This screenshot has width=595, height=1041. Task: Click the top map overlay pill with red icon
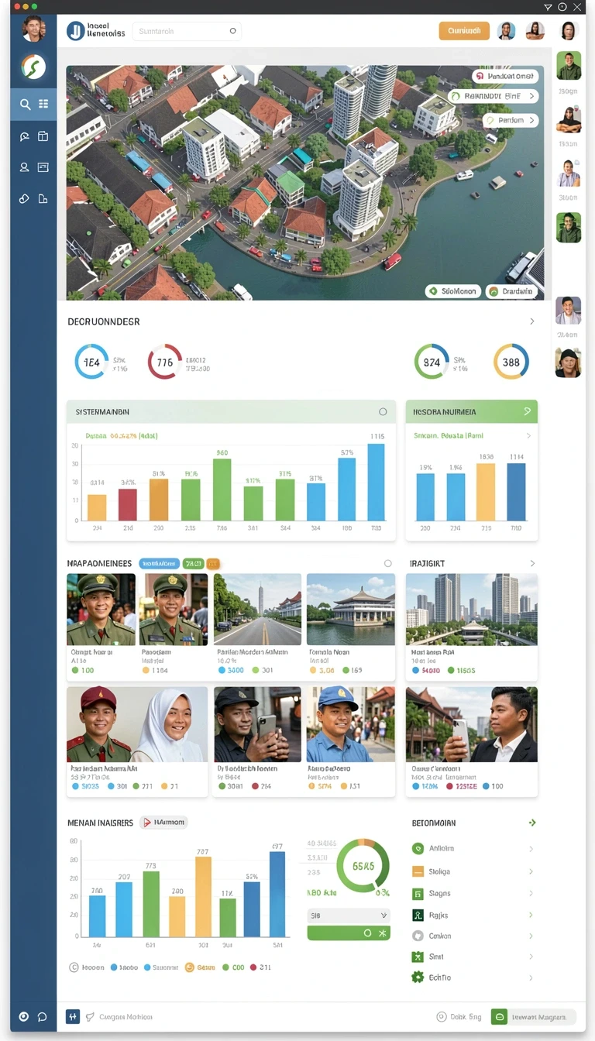point(505,76)
